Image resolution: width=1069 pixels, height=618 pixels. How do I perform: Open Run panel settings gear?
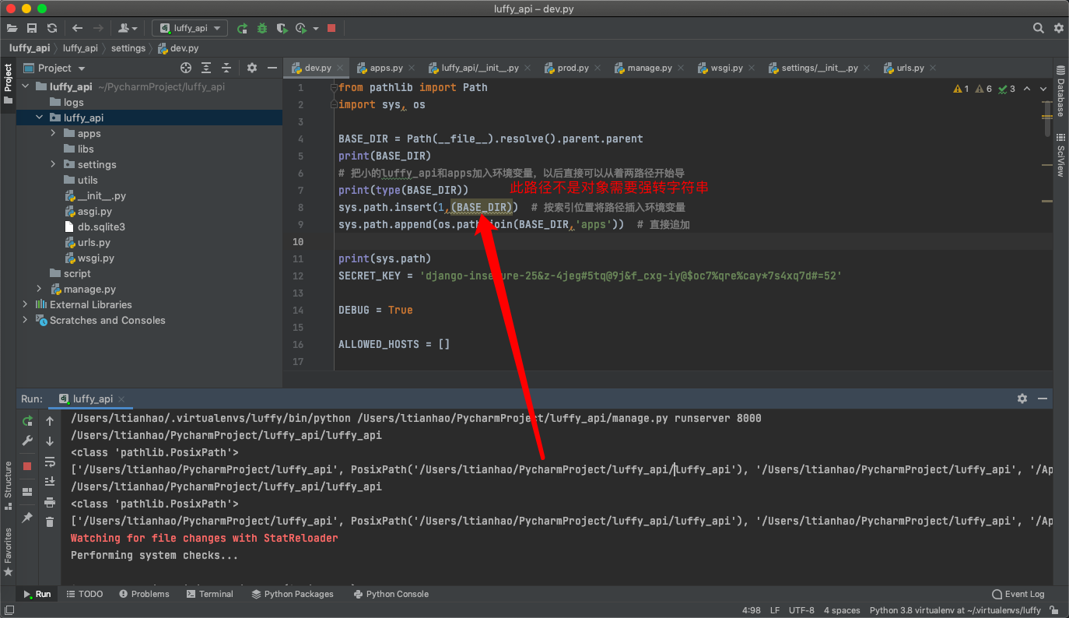[x=1022, y=399]
